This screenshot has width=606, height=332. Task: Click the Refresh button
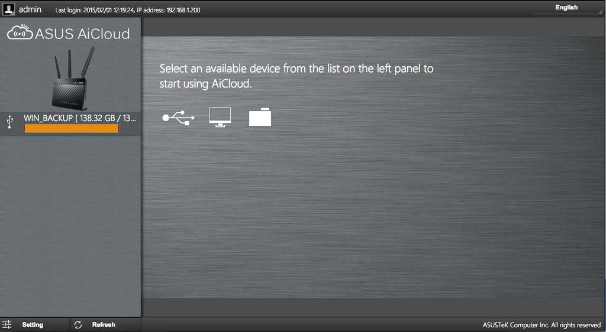tap(105, 325)
